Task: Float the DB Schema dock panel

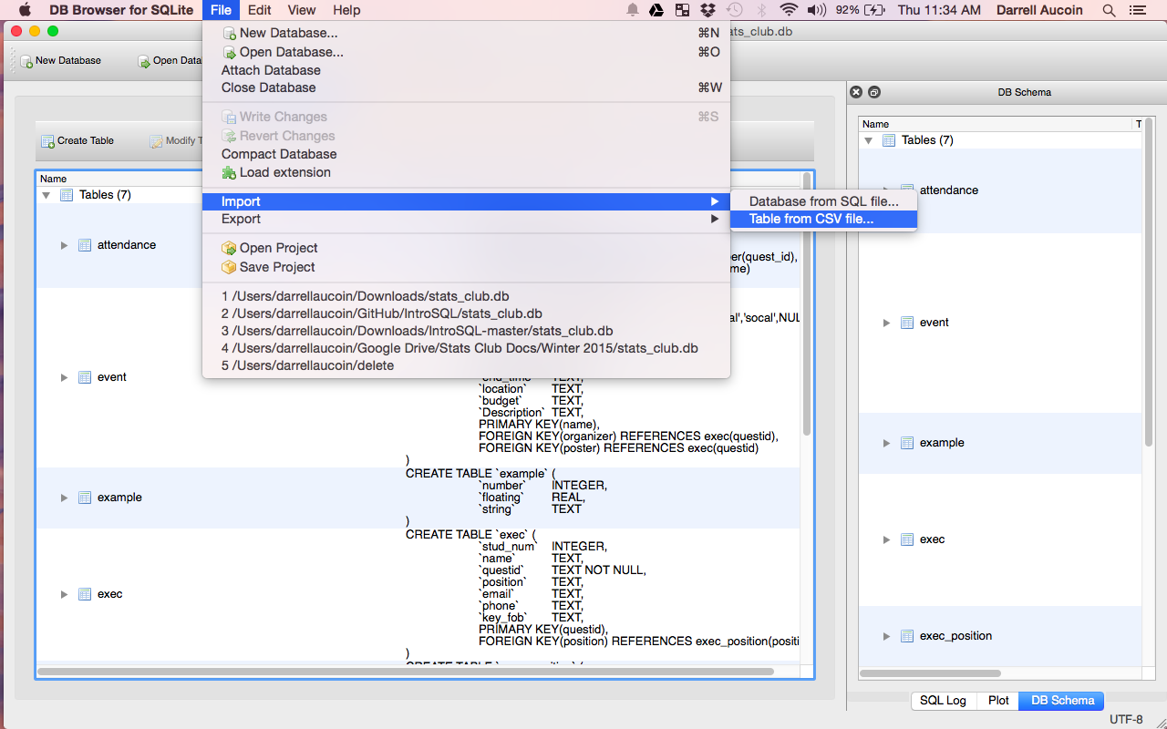Action: coord(874,92)
